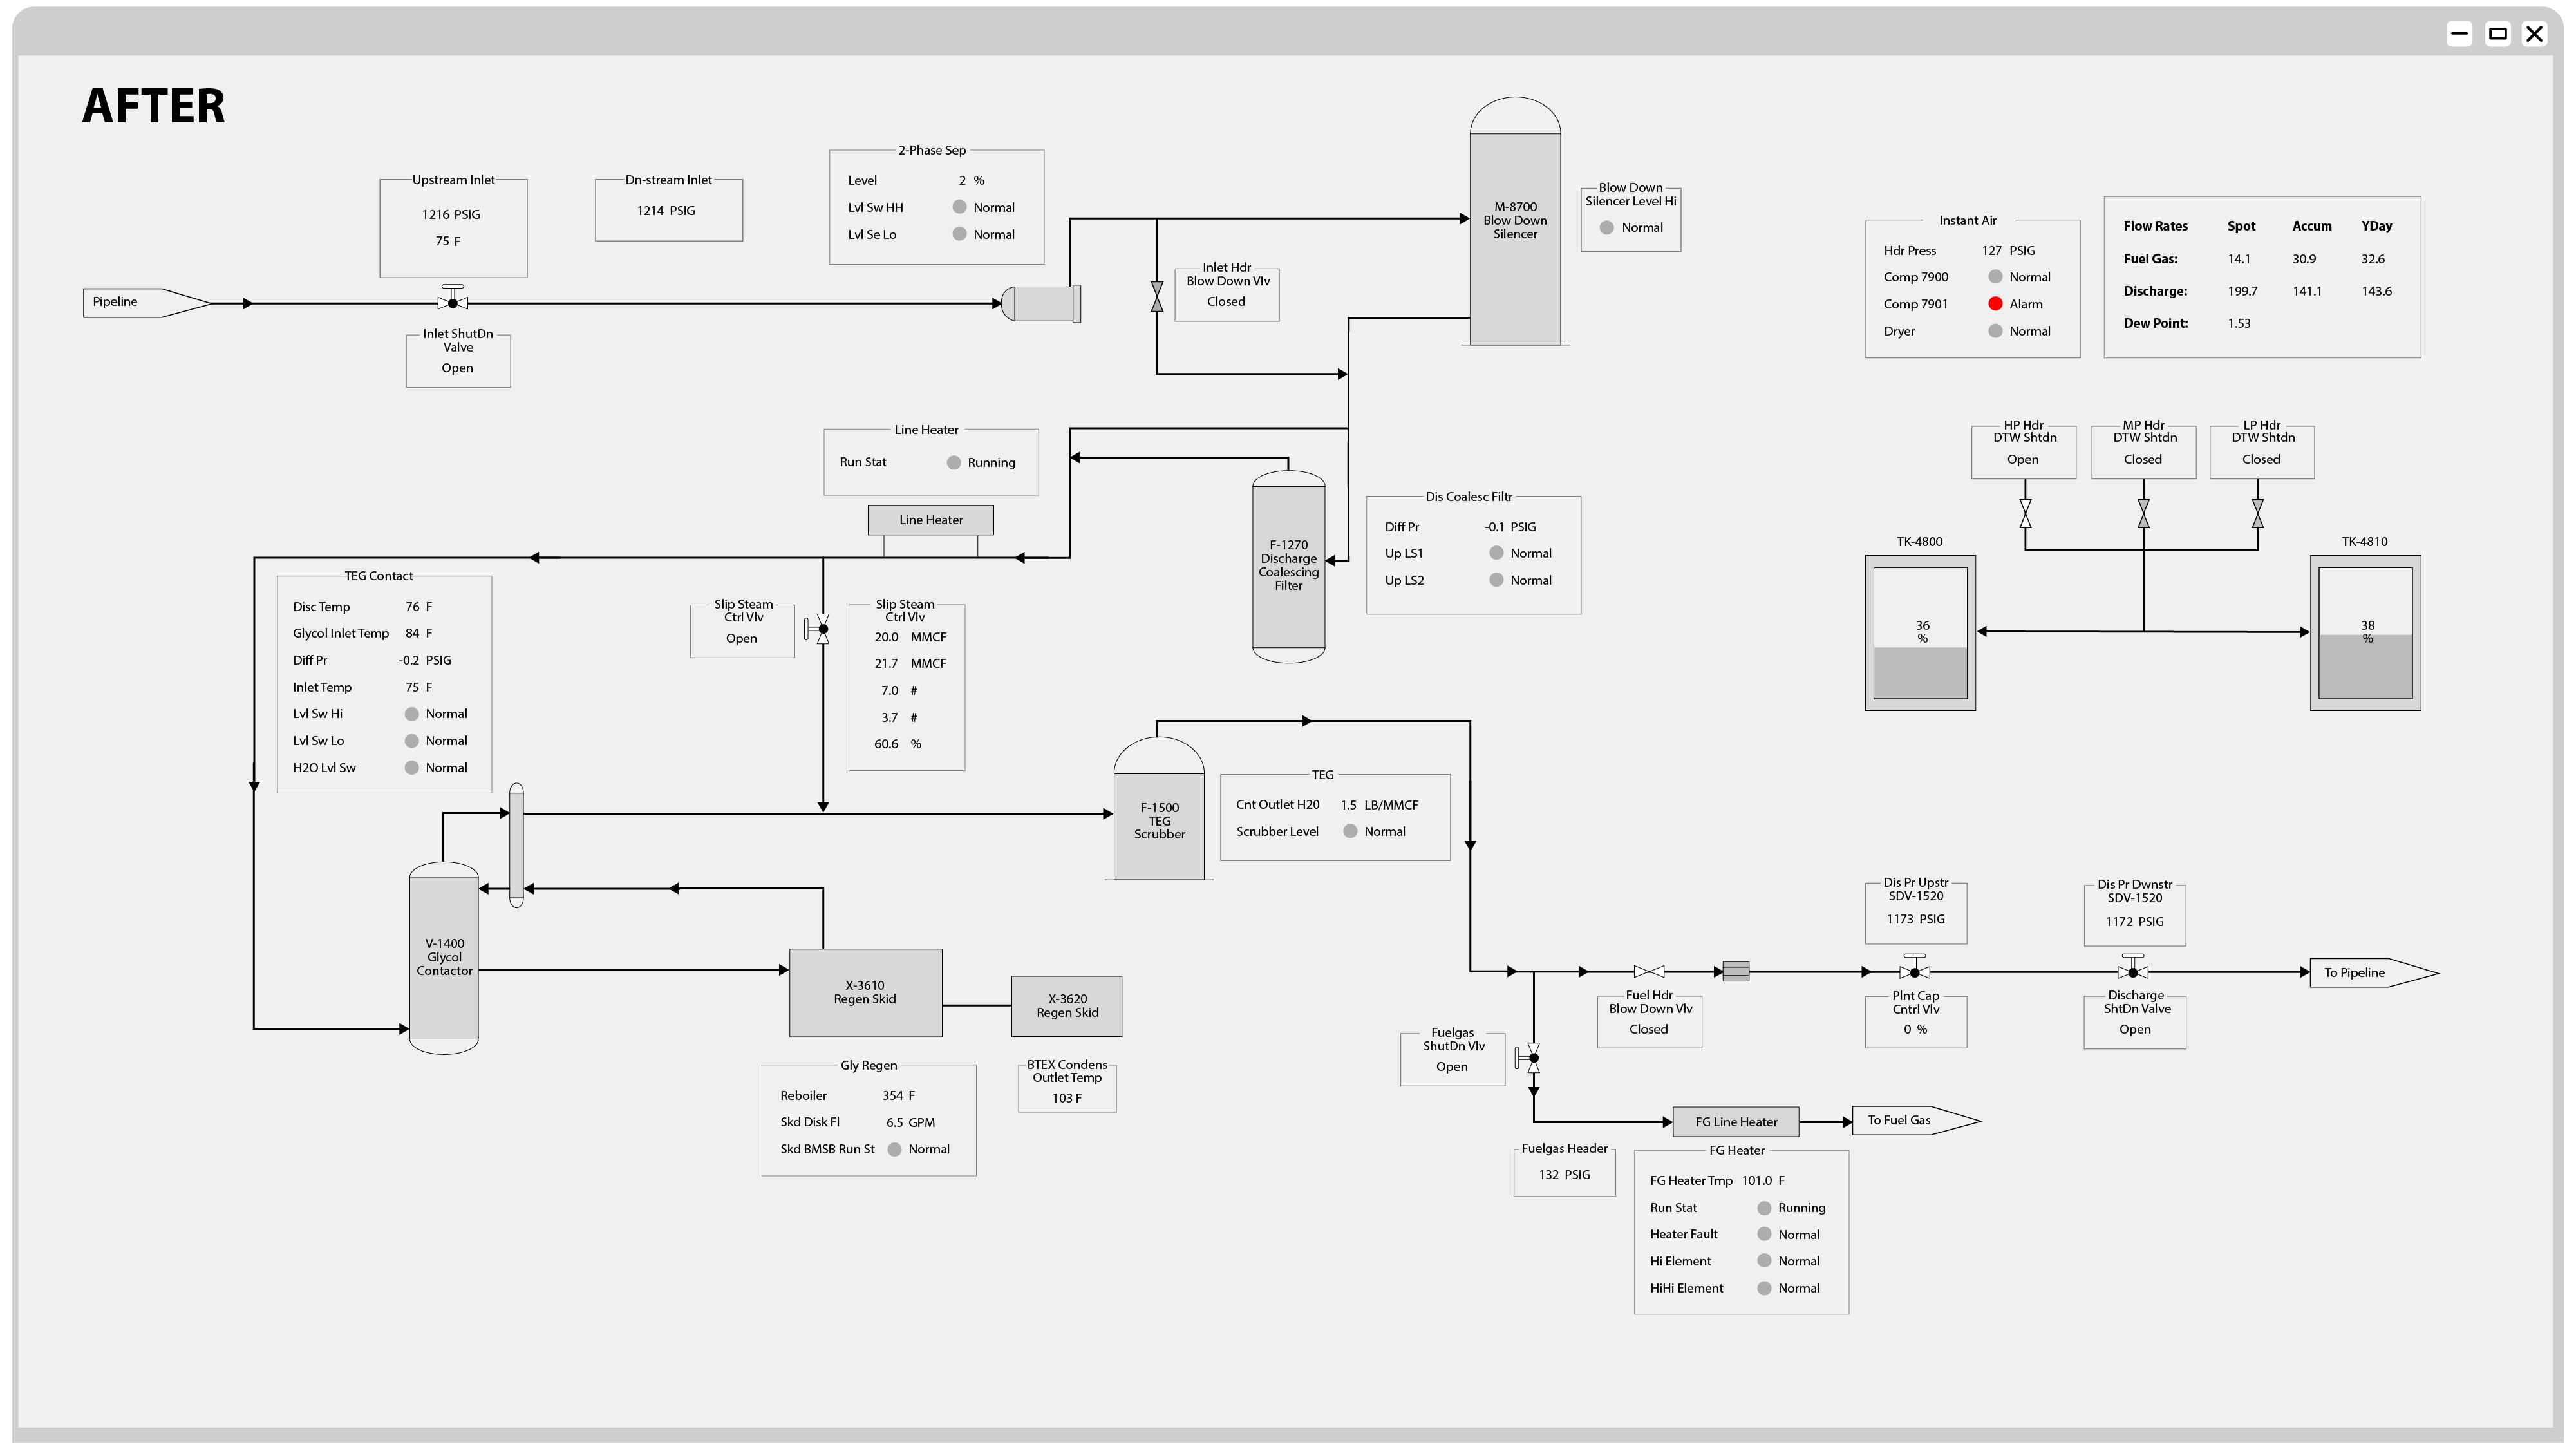Click the Discharge ShtDn Valve symbol
The width and height of the screenshot is (2576, 1449).
[x=2133, y=971]
